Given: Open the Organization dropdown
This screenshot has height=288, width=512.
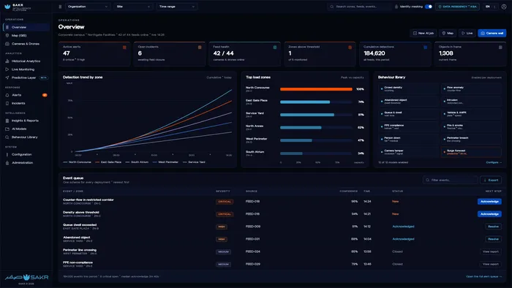Looking at the screenshot, I should pos(87,7).
